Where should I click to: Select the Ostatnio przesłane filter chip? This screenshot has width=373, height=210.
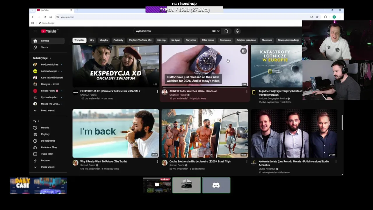(x=246, y=40)
